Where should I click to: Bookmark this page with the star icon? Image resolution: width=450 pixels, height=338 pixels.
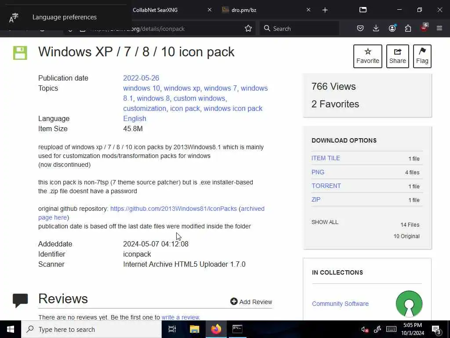(248, 29)
